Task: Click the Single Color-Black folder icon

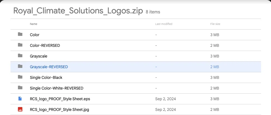Action: (x=20, y=77)
